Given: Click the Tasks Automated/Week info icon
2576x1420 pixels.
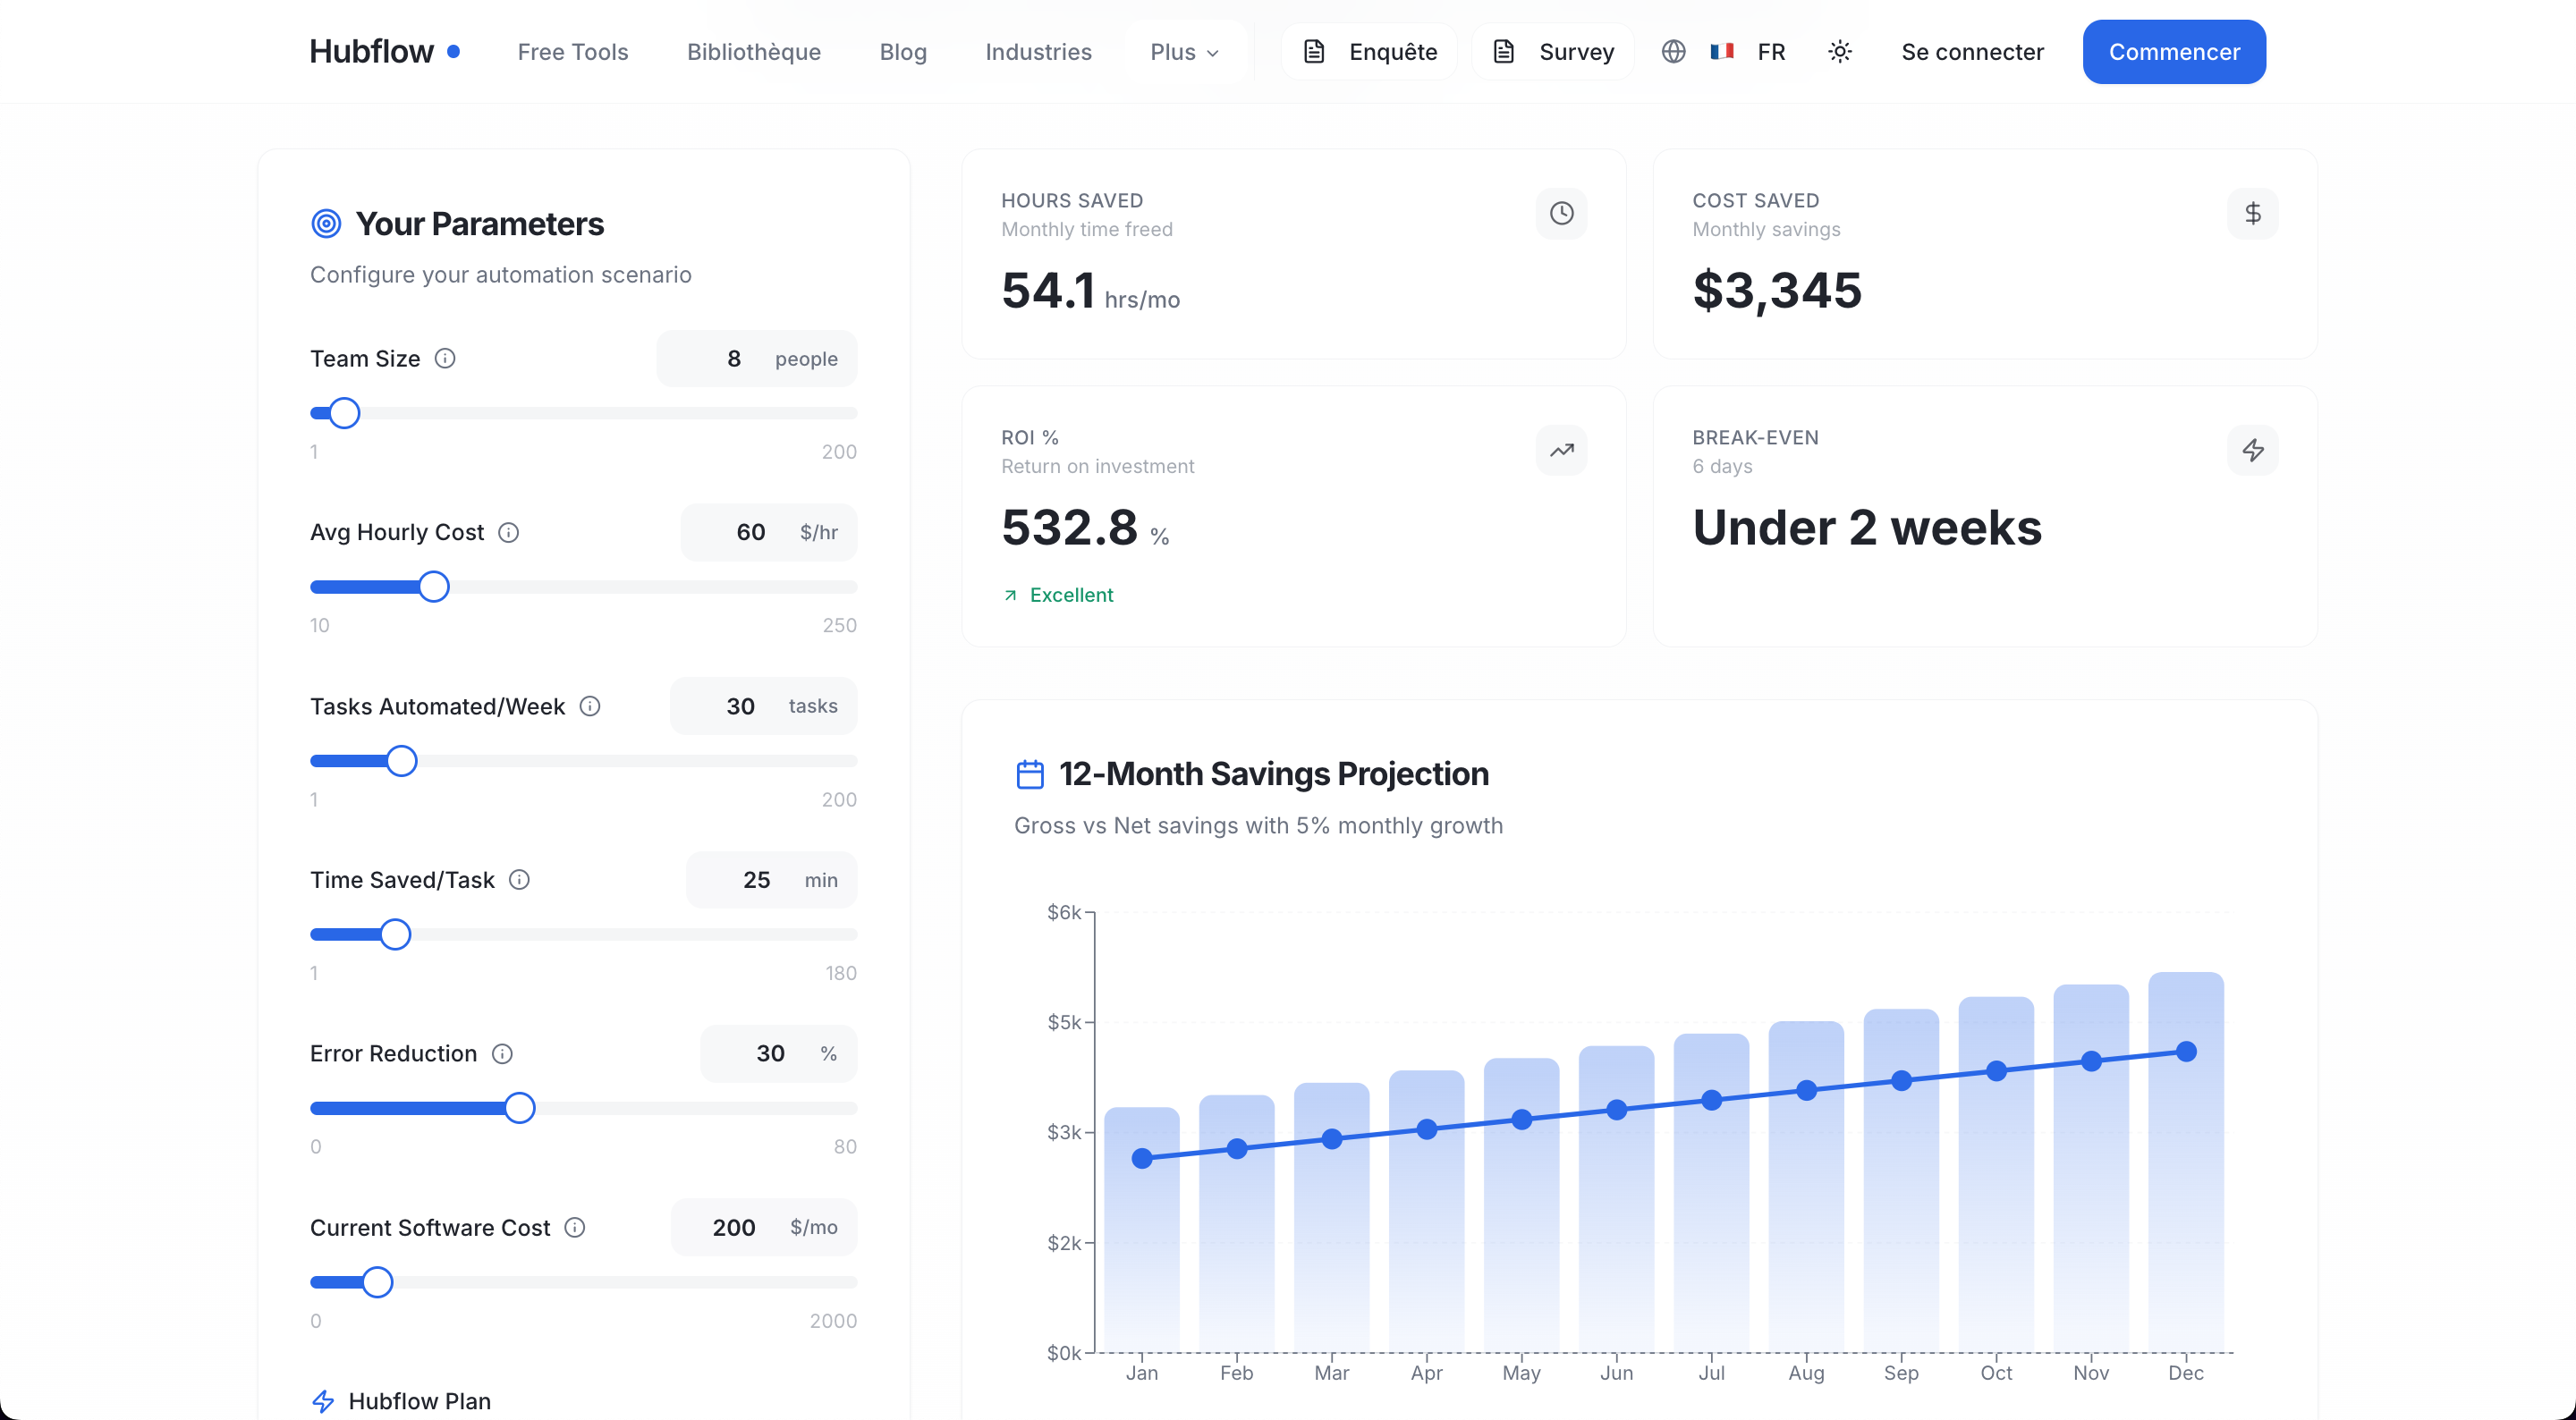Looking at the screenshot, I should tap(590, 707).
